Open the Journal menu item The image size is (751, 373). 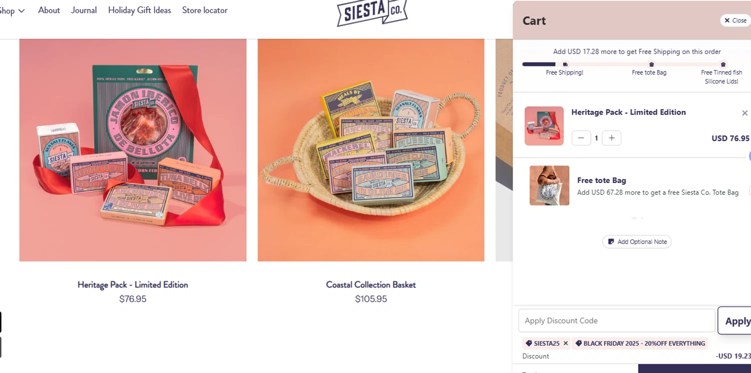84,10
